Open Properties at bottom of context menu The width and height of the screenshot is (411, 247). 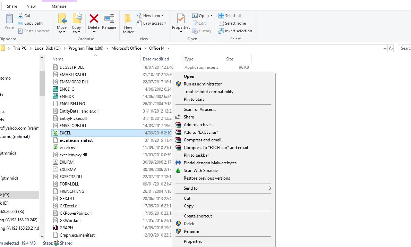pyautogui.click(x=193, y=241)
